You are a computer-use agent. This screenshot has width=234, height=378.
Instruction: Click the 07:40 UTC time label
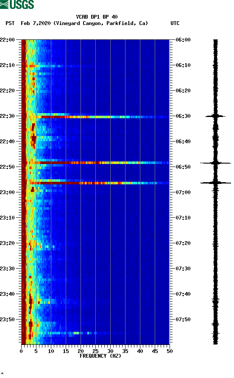(x=183, y=294)
